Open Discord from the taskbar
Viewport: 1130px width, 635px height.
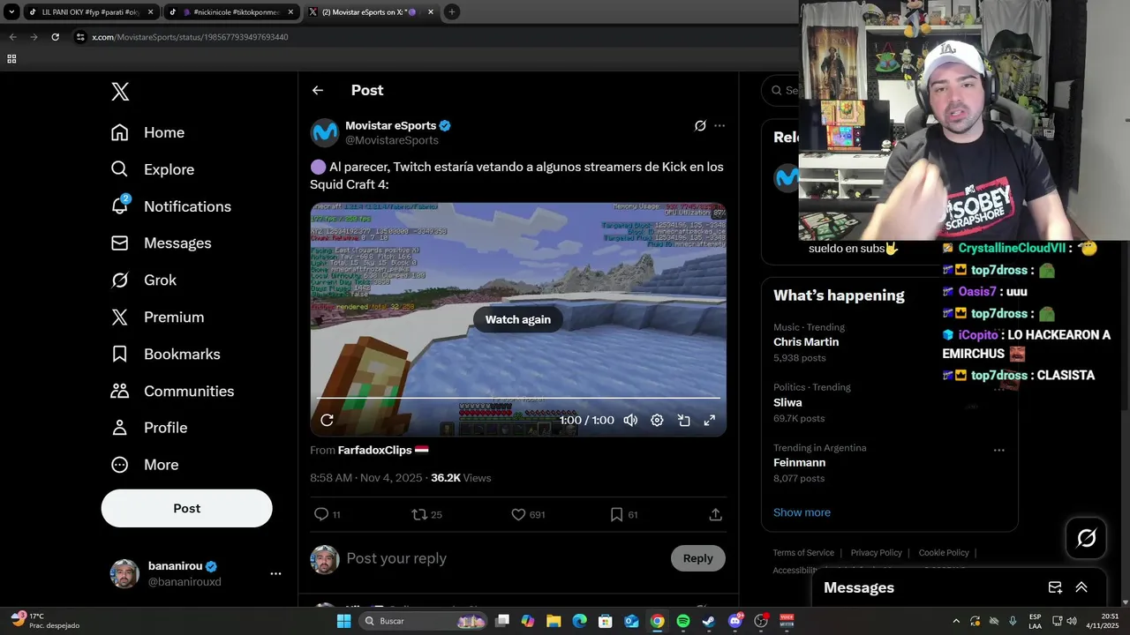(x=735, y=621)
